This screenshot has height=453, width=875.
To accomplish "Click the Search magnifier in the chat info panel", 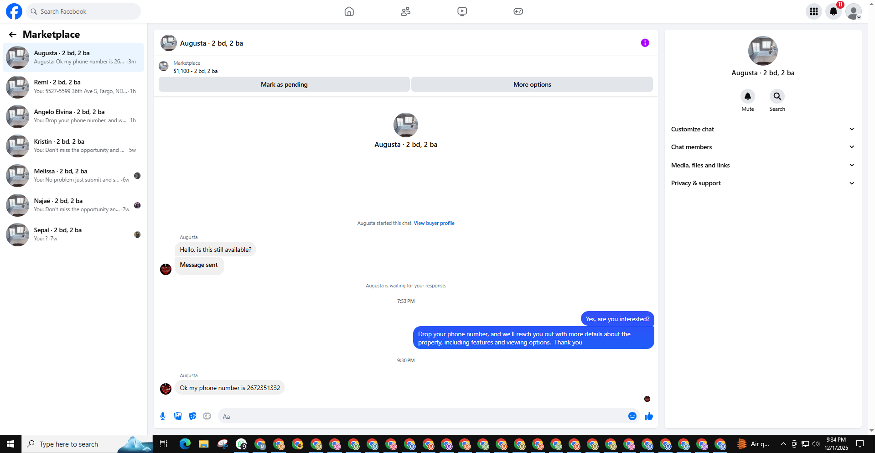I will pos(777,96).
